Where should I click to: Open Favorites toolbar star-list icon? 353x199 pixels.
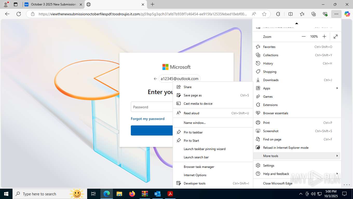click(302, 14)
